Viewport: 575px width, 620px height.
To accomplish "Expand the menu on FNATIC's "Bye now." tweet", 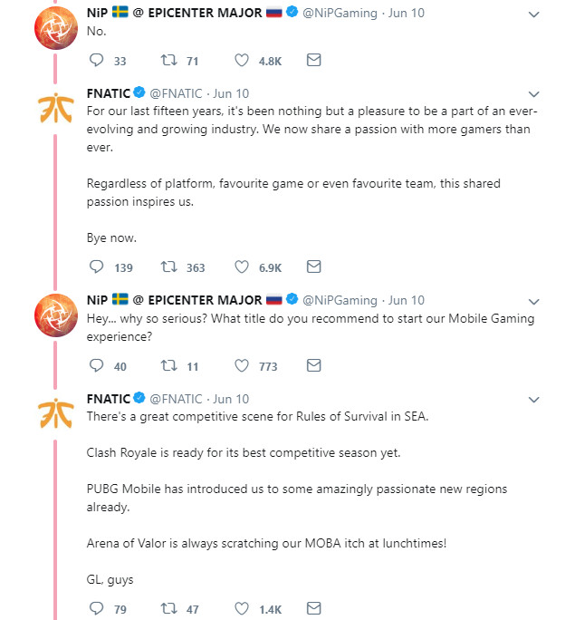I will pyautogui.click(x=534, y=94).
